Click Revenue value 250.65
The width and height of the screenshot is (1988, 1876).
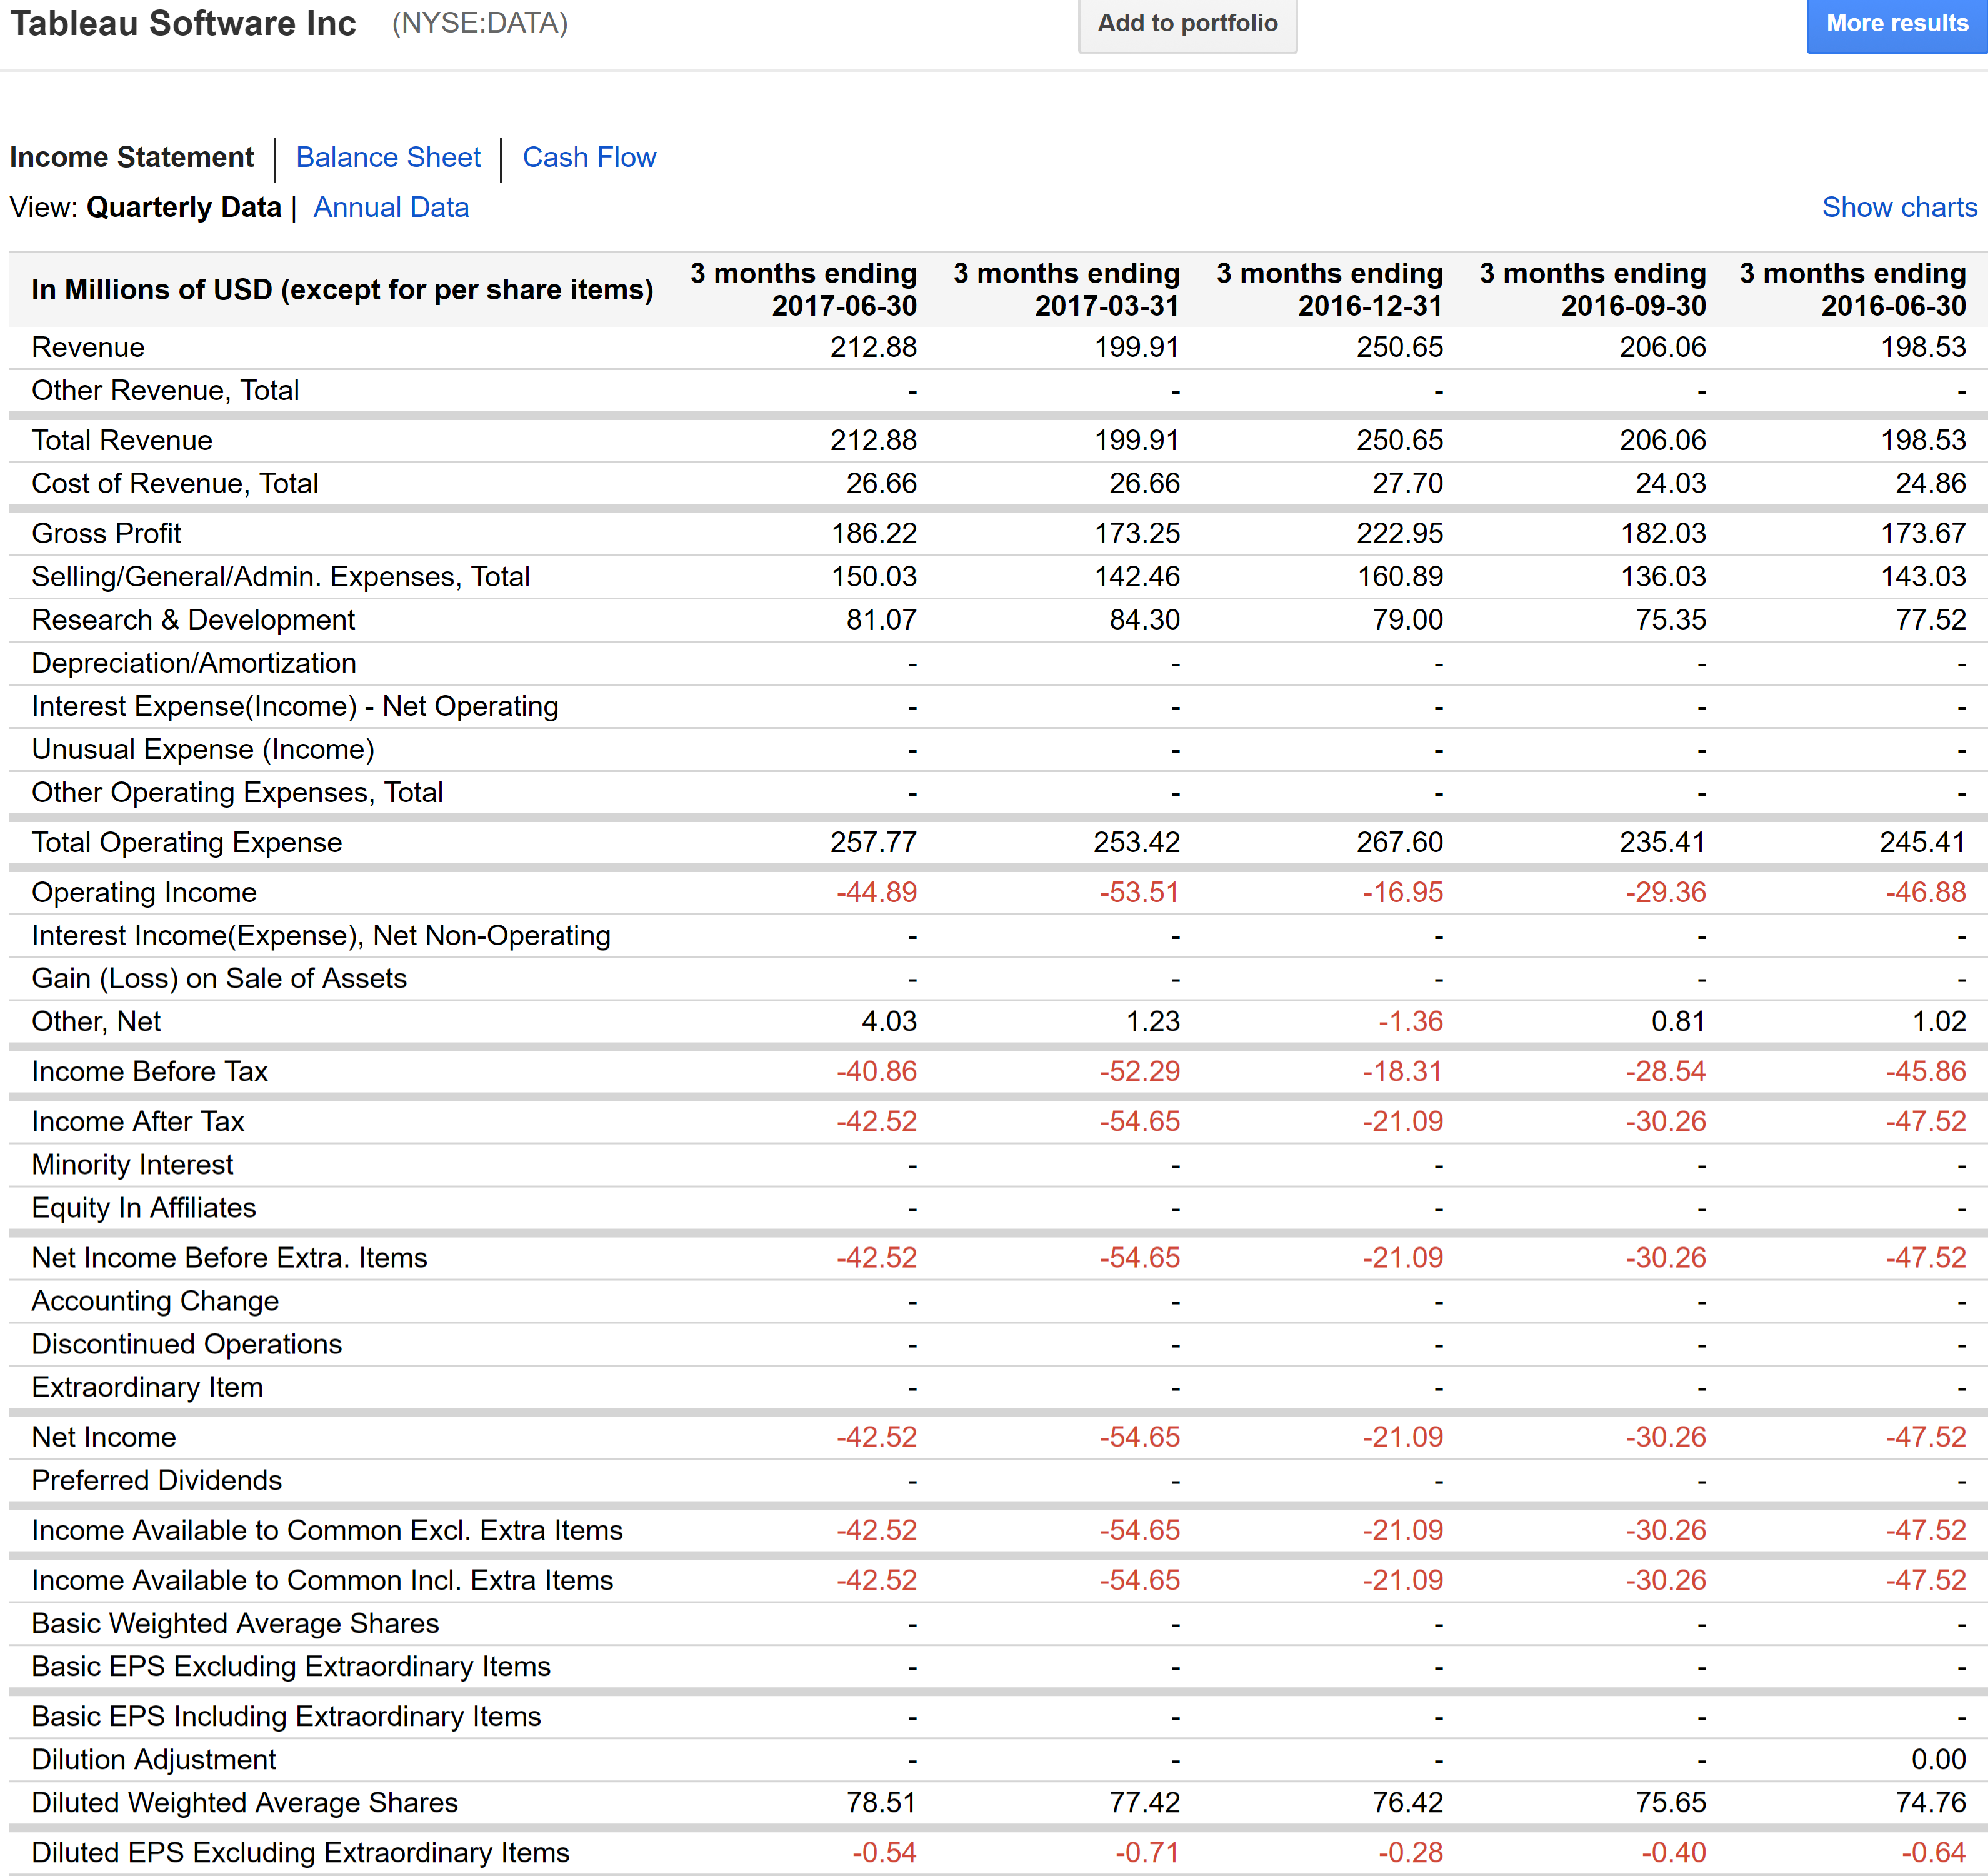click(1399, 348)
